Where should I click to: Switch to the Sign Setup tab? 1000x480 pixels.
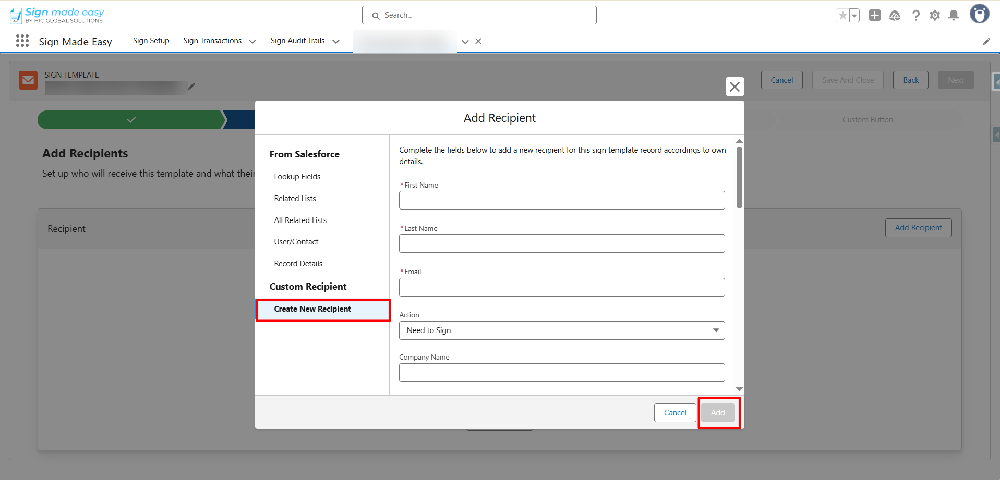(151, 41)
